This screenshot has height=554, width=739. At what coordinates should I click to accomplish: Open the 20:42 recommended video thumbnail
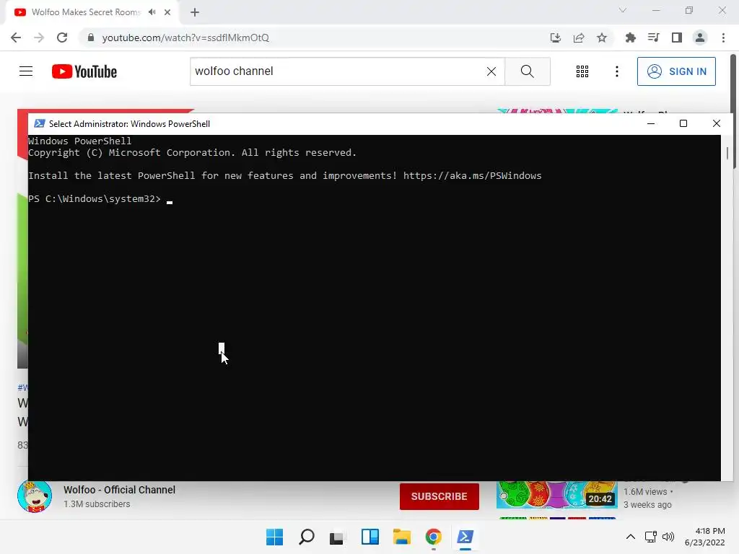[556, 495]
